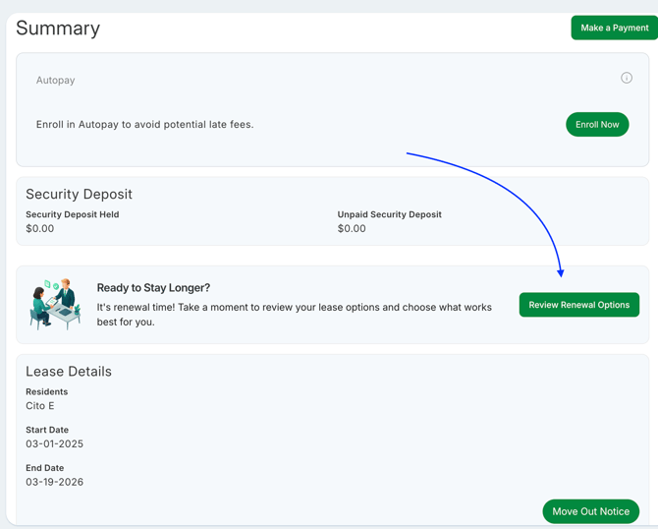Click the late fees Autopay message
The image size is (658, 529).
(x=144, y=125)
